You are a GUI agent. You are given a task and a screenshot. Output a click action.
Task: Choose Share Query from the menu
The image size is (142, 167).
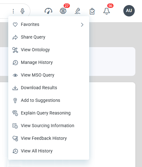[x=49, y=37]
